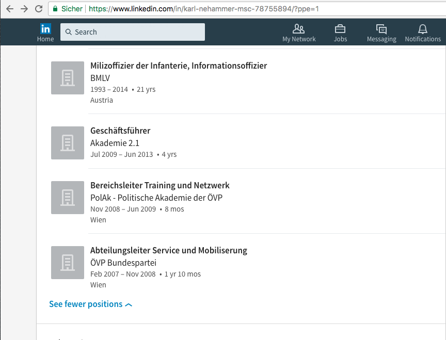This screenshot has width=446, height=340.
Task: Open Bereichsleiter Training und Netzwerk position
Action: click(x=160, y=185)
